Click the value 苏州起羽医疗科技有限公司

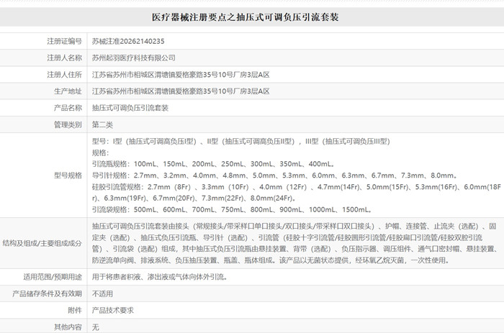point(134,58)
